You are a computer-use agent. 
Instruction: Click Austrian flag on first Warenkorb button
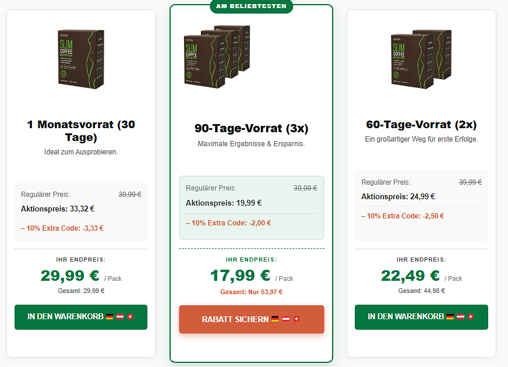pyautogui.click(x=120, y=317)
